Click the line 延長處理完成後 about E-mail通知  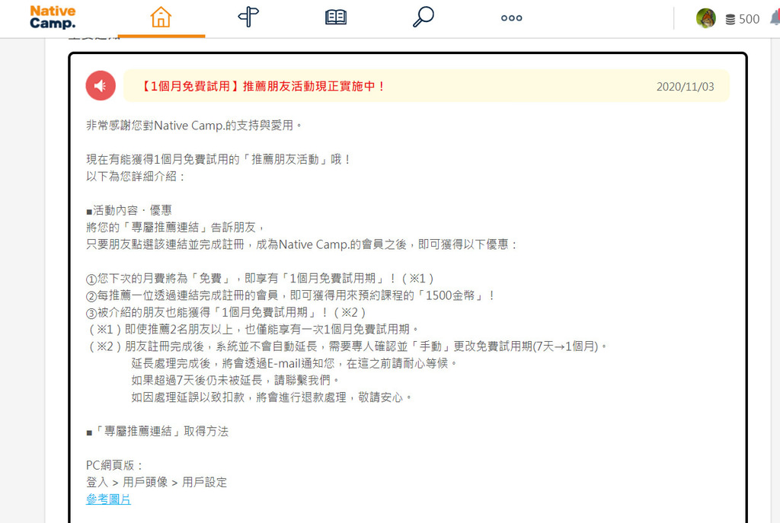[295, 363]
